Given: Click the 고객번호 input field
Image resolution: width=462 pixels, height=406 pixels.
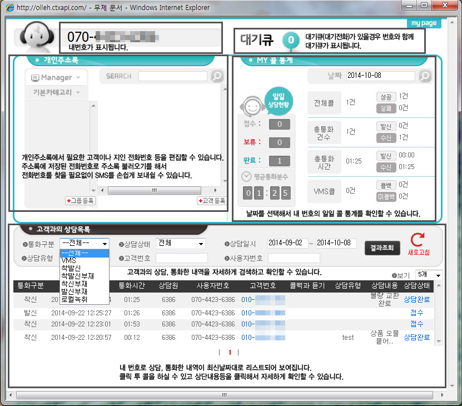Looking at the screenshot, I should (181, 258).
